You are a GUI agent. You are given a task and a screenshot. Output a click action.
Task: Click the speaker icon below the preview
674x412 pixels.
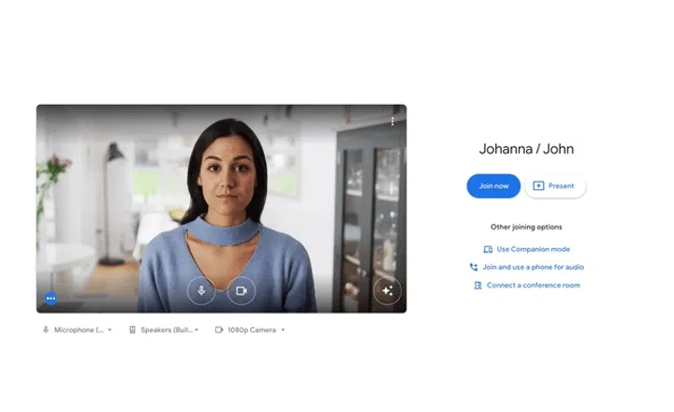[133, 330]
